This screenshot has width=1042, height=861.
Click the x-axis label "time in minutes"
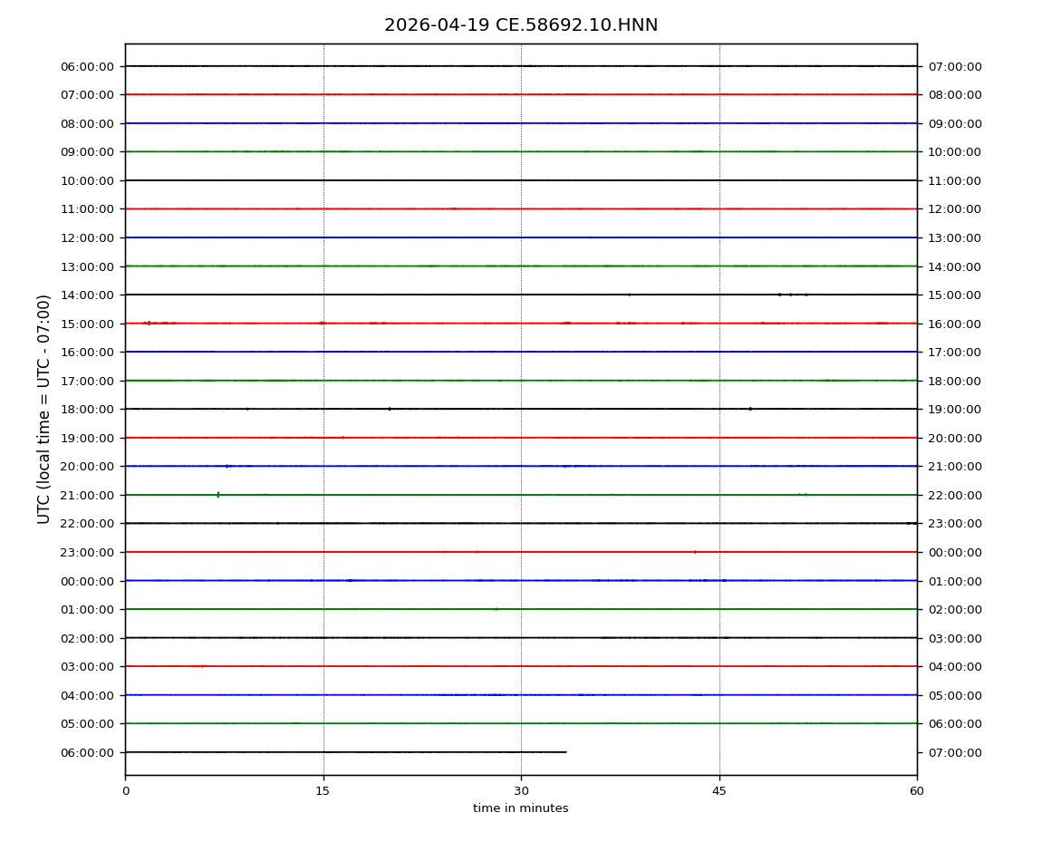tap(521, 808)
